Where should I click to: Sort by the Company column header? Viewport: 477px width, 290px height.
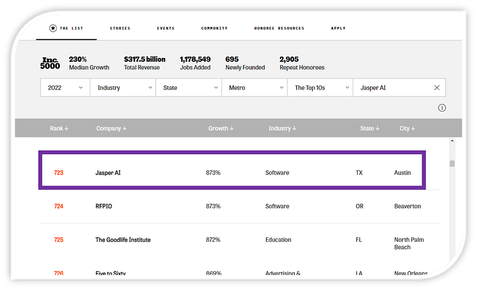click(111, 129)
